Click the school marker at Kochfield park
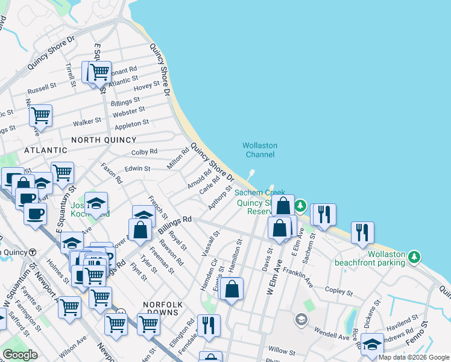Screen dimensions: 451x362 click(96, 206)
